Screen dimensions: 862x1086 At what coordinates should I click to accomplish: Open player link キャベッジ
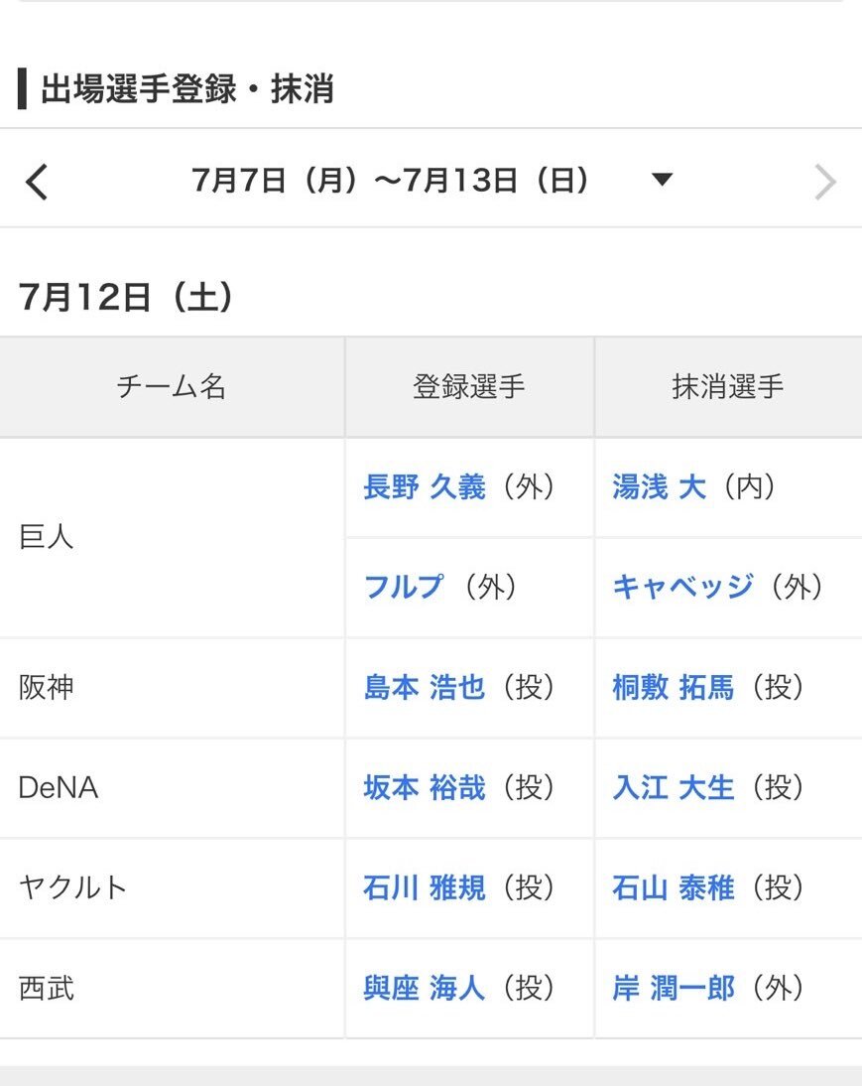pos(682,587)
